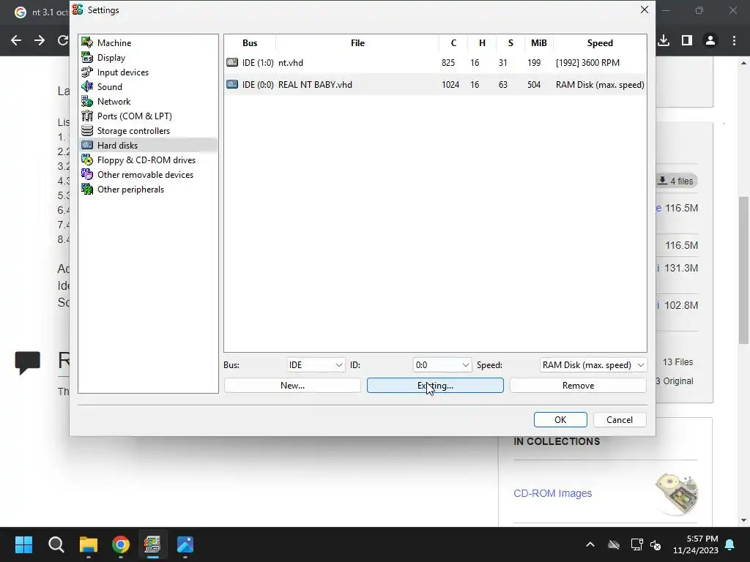
Task: Sort by File column header
Action: [x=357, y=43]
